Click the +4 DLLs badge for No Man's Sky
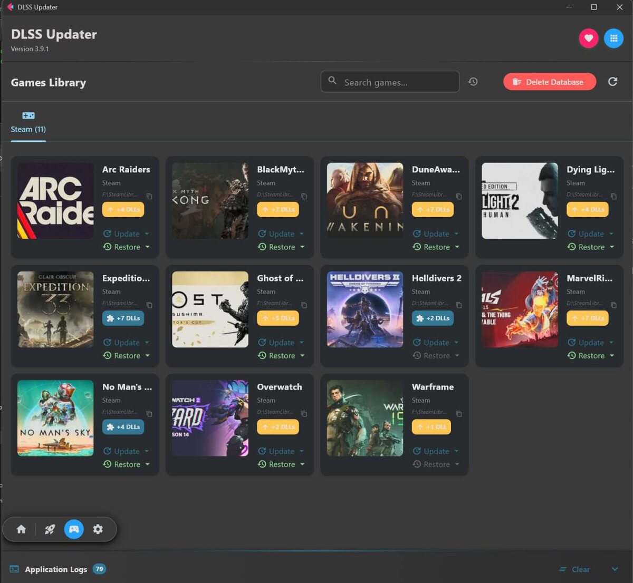The width and height of the screenshot is (633, 583). coord(123,427)
